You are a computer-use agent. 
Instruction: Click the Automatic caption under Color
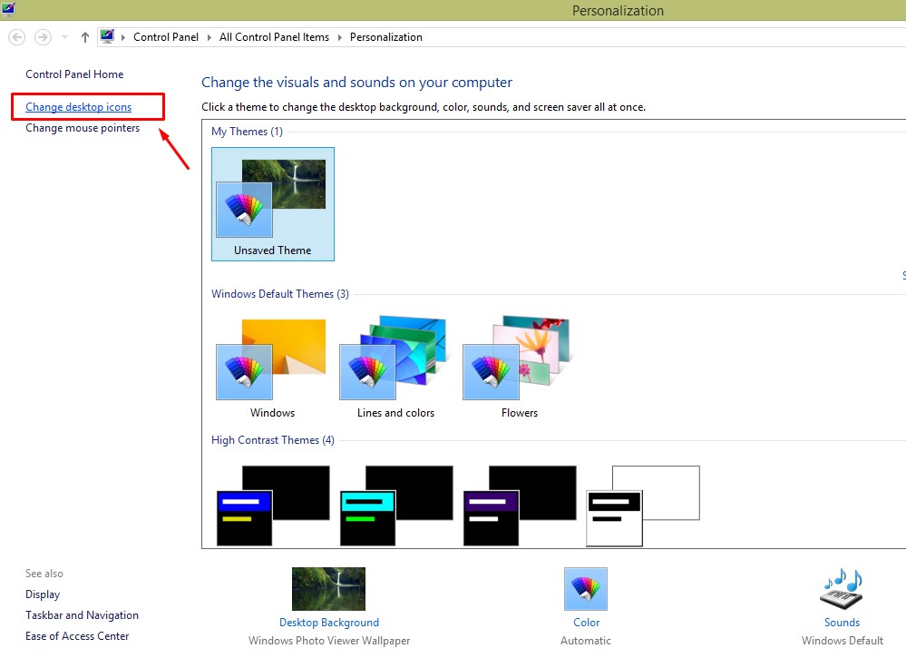pyautogui.click(x=586, y=641)
